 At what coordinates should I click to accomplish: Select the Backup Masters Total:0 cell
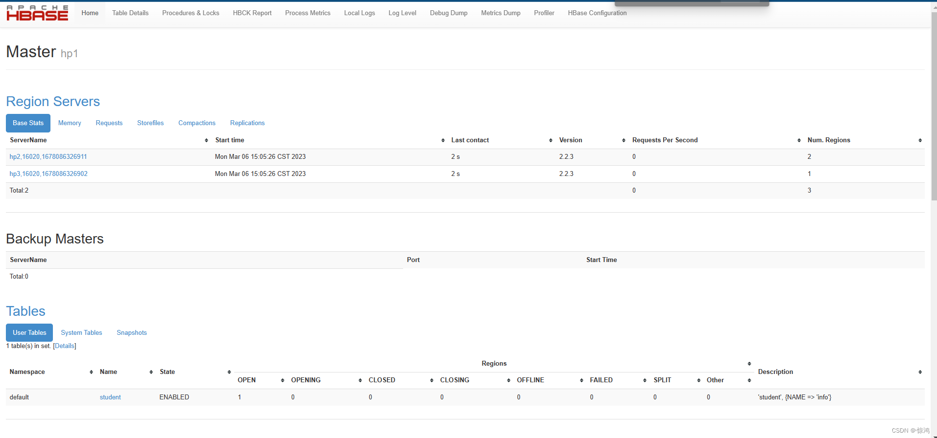(19, 277)
